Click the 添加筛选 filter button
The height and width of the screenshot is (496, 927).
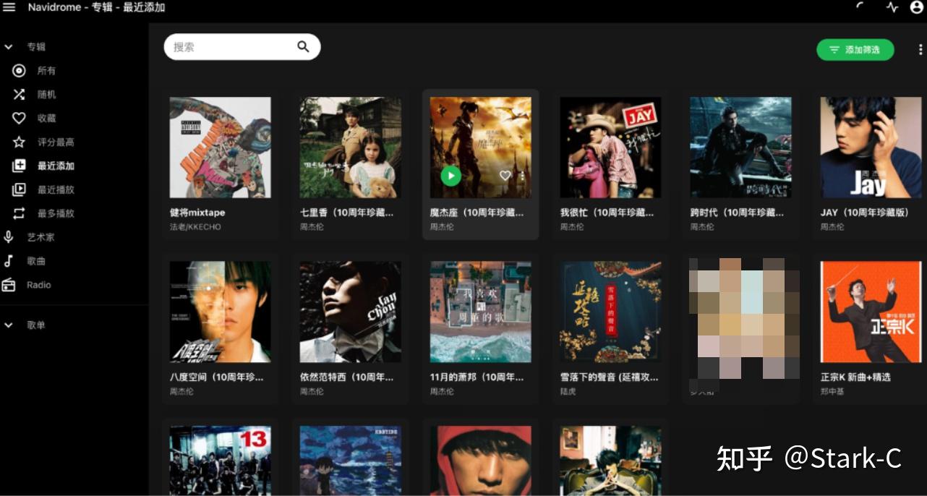pos(855,50)
